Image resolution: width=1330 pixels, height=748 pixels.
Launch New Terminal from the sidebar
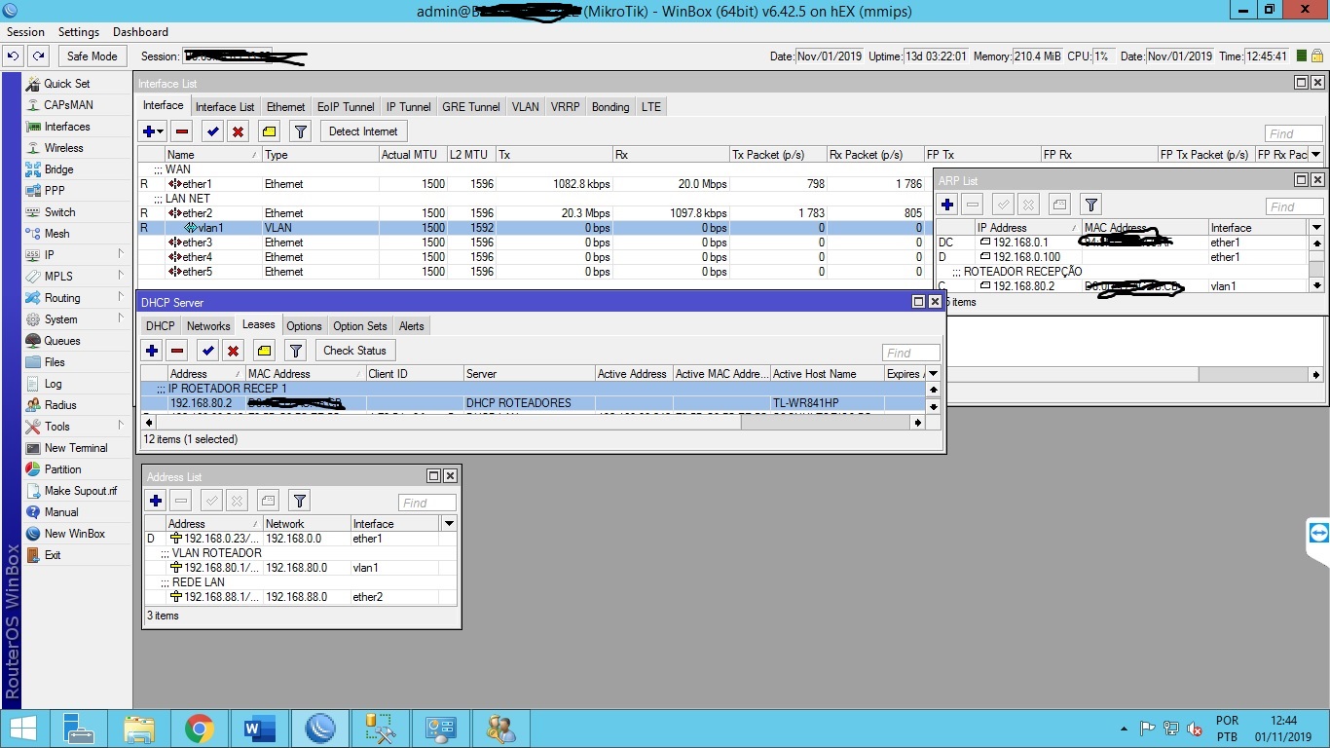tap(76, 448)
